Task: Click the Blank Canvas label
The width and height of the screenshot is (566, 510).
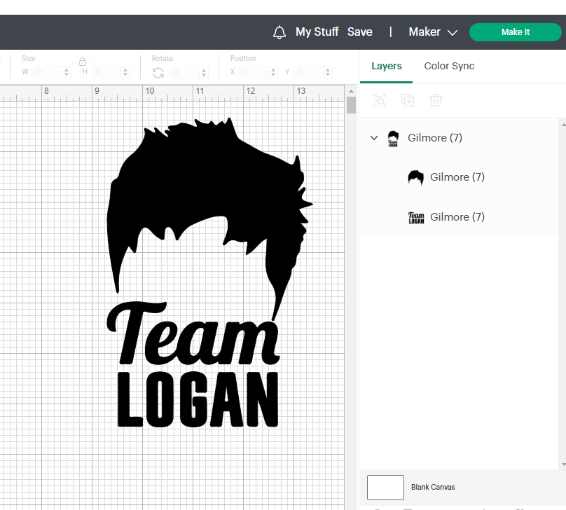Action: pos(433,488)
